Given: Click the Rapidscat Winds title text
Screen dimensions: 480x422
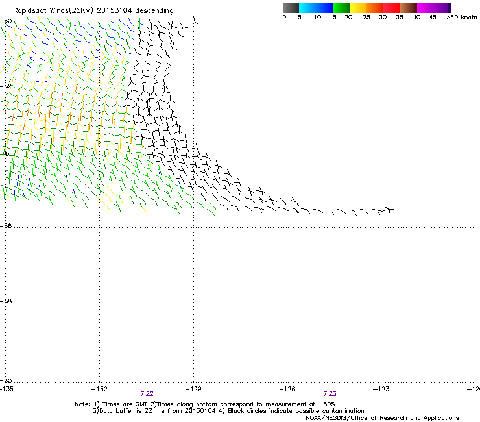Looking at the screenshot, I should coord(93,11).
